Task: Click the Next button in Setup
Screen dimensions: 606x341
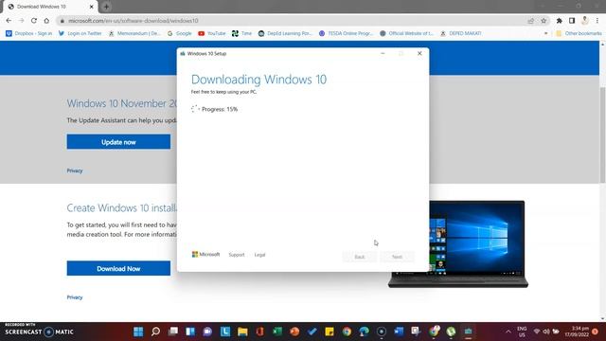Action: [x=397, y=257]
